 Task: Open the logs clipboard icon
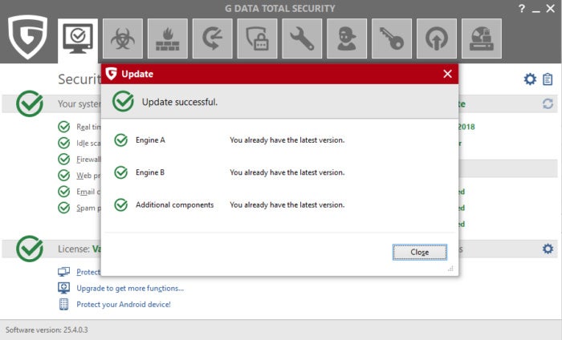[548, 79]
